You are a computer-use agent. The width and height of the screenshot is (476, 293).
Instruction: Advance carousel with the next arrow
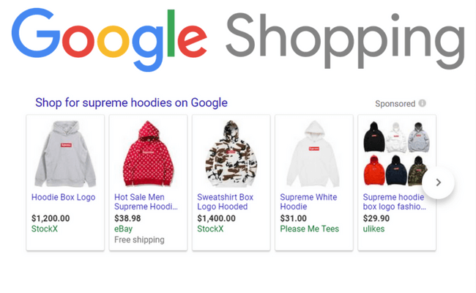pos(438,182)
